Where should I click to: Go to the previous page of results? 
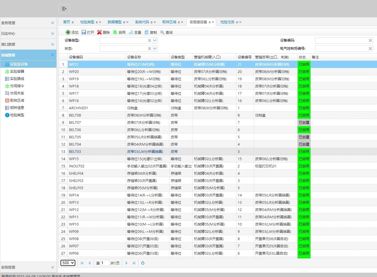tap(90, 263)
